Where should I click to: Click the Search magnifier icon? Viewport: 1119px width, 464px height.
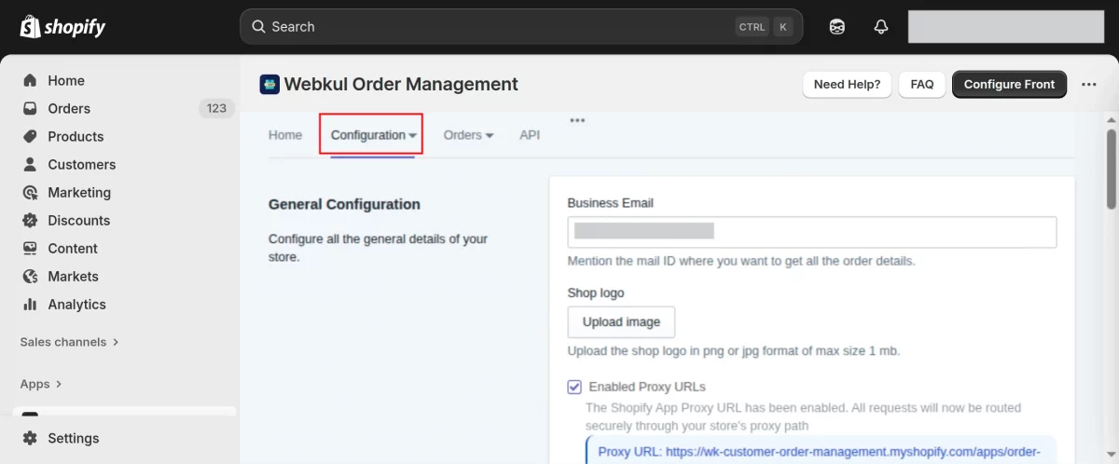257,27
